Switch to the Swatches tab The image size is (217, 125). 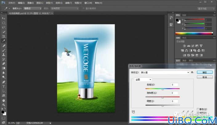click(x=184, y=15)
